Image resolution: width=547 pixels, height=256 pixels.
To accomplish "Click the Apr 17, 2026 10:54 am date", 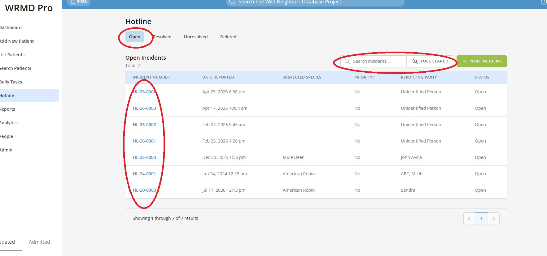I will [225, 108].
